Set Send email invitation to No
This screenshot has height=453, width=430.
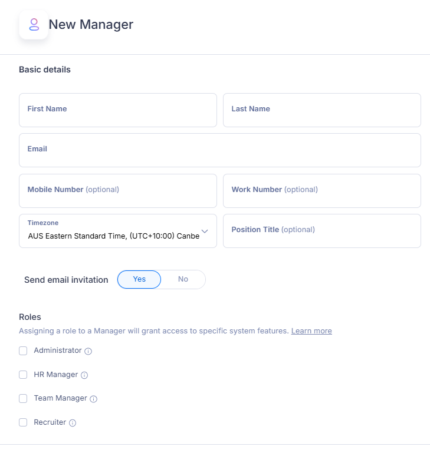[183, 279]
